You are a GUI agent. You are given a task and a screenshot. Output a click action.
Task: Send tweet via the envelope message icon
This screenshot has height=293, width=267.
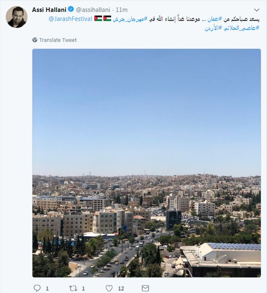click(145, 288)
